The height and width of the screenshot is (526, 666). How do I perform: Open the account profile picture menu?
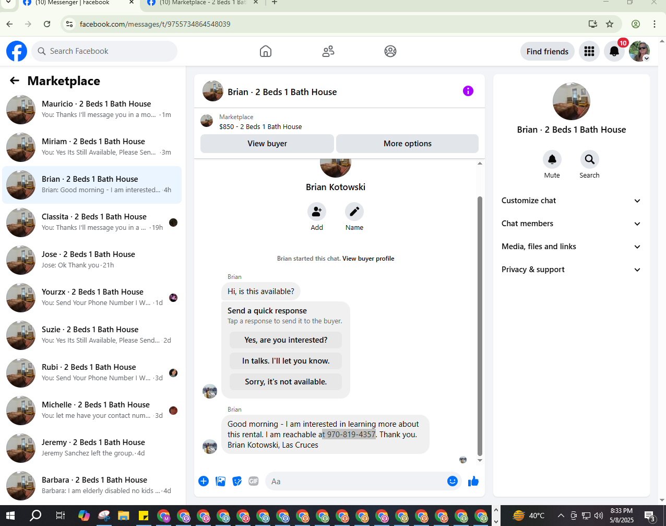pyautogui.click(x=639, y=51)
